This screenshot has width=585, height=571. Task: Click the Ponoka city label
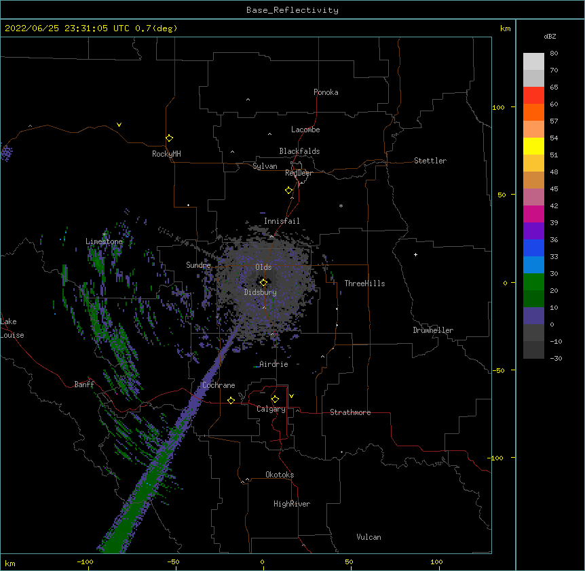(326, 92)
